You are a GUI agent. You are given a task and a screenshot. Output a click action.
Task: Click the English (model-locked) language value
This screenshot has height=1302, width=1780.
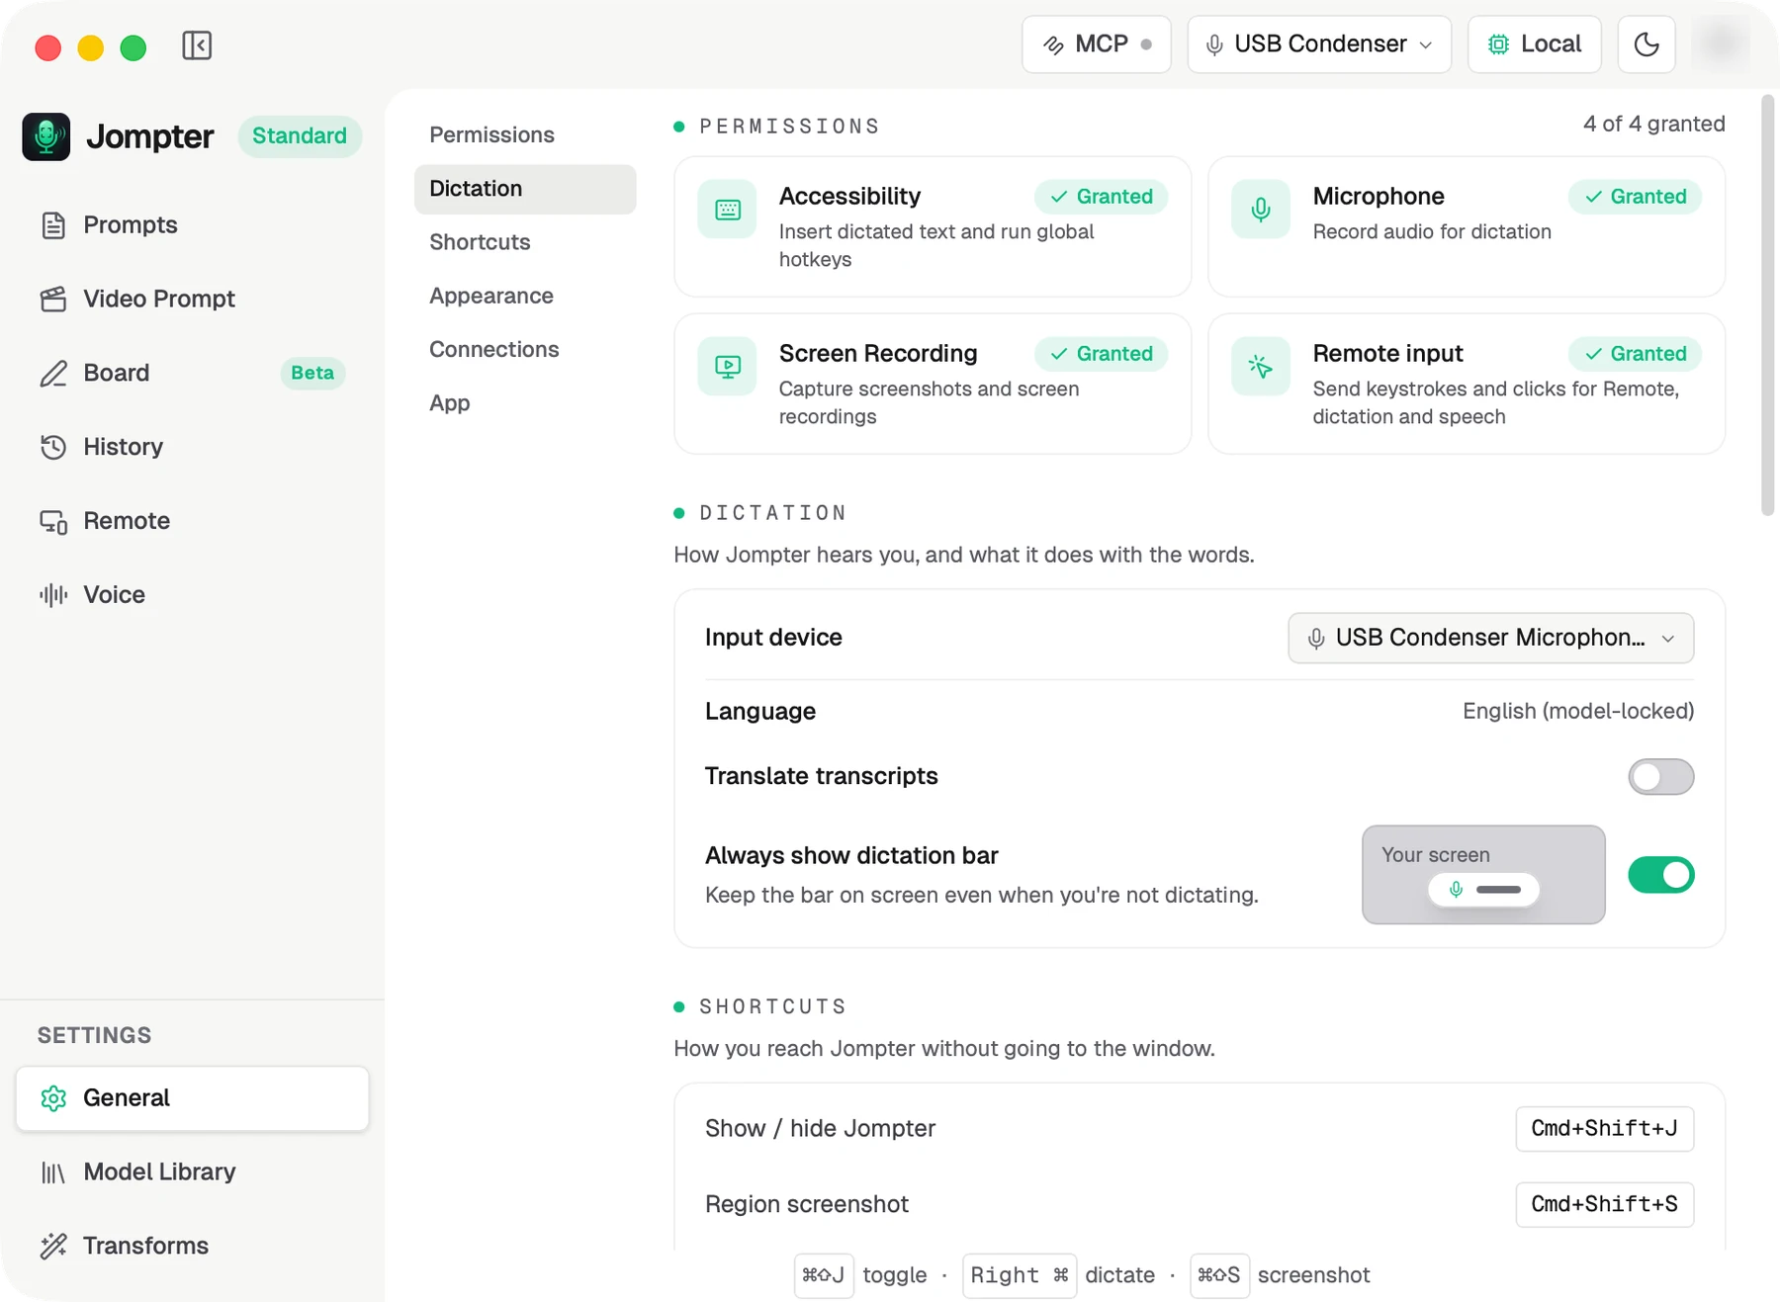coord(1578,712)
